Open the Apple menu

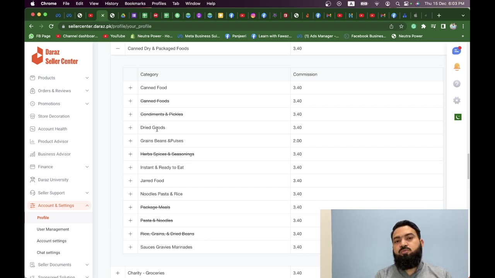pos(32,3)
